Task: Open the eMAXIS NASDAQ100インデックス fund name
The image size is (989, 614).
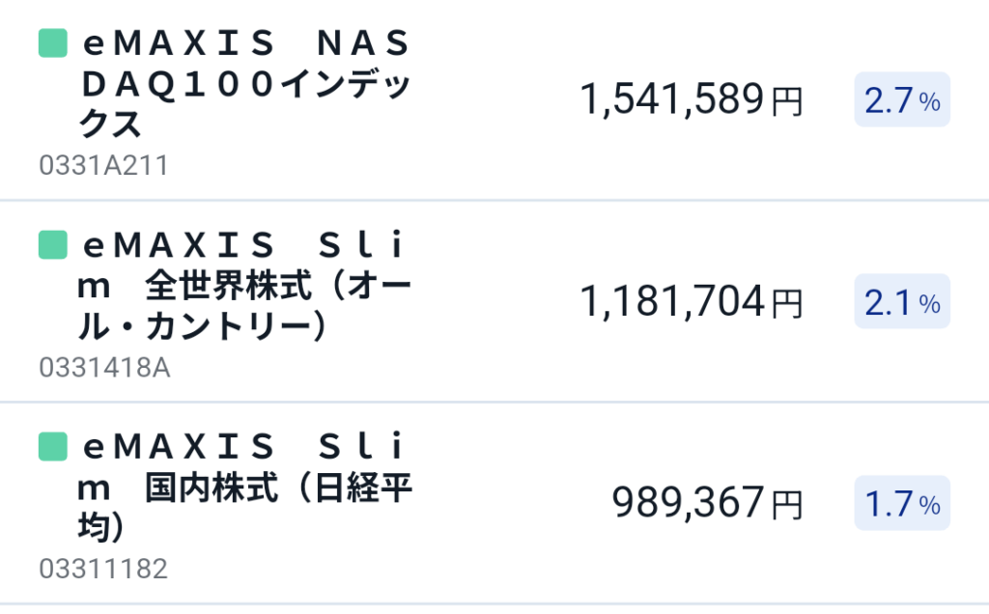Action: 247,84
